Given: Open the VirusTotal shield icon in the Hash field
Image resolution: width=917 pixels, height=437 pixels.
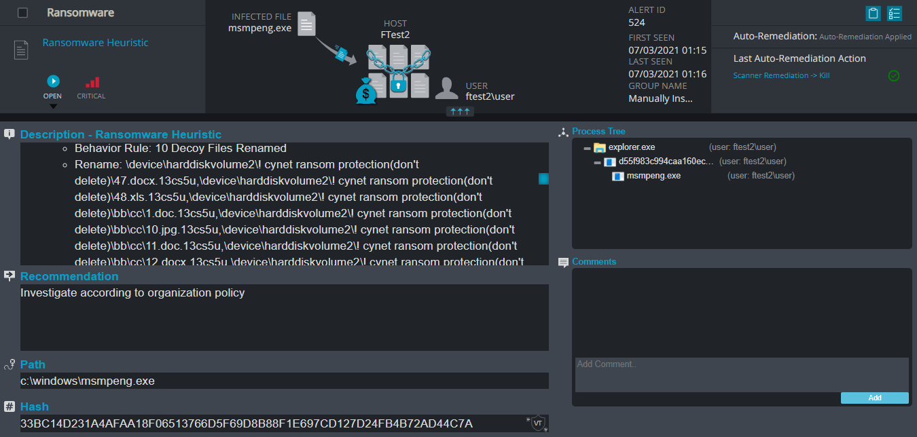Looking at the screenshot, I should click(537, 423).
